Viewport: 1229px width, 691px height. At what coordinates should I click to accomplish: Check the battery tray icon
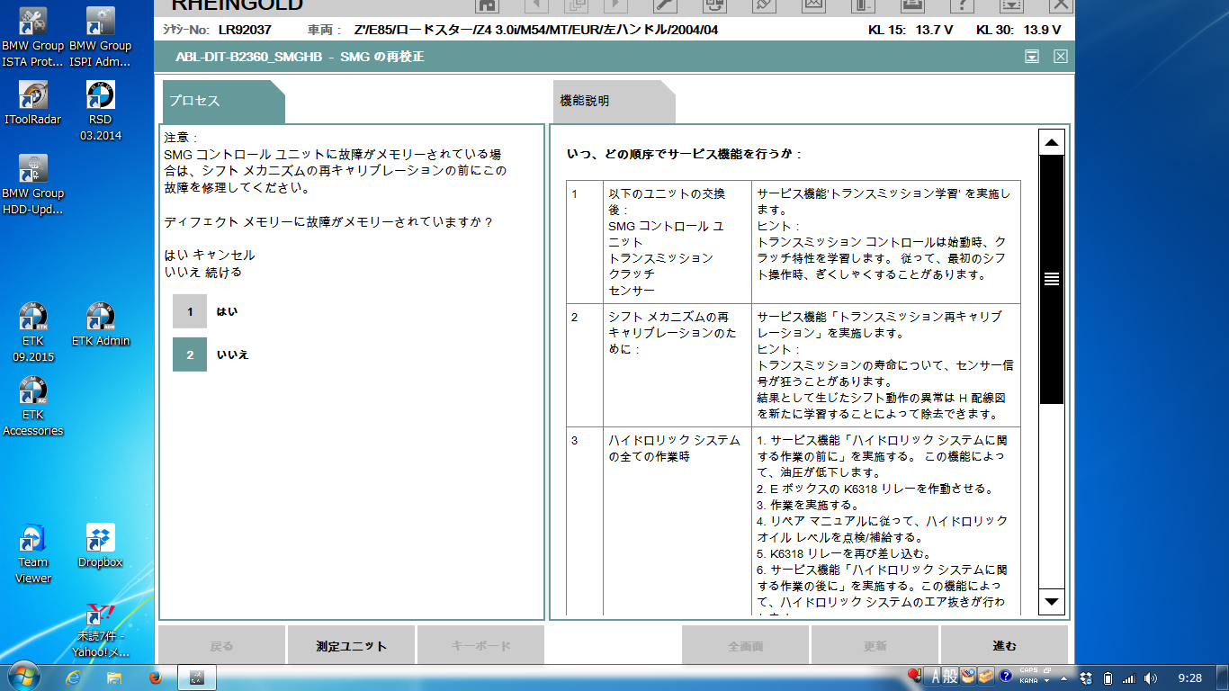click(x=1108, y=678)
